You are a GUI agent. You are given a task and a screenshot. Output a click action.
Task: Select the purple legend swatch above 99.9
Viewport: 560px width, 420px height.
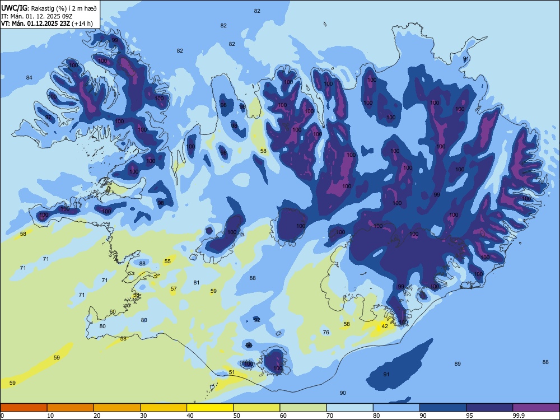tap(536, 408)
